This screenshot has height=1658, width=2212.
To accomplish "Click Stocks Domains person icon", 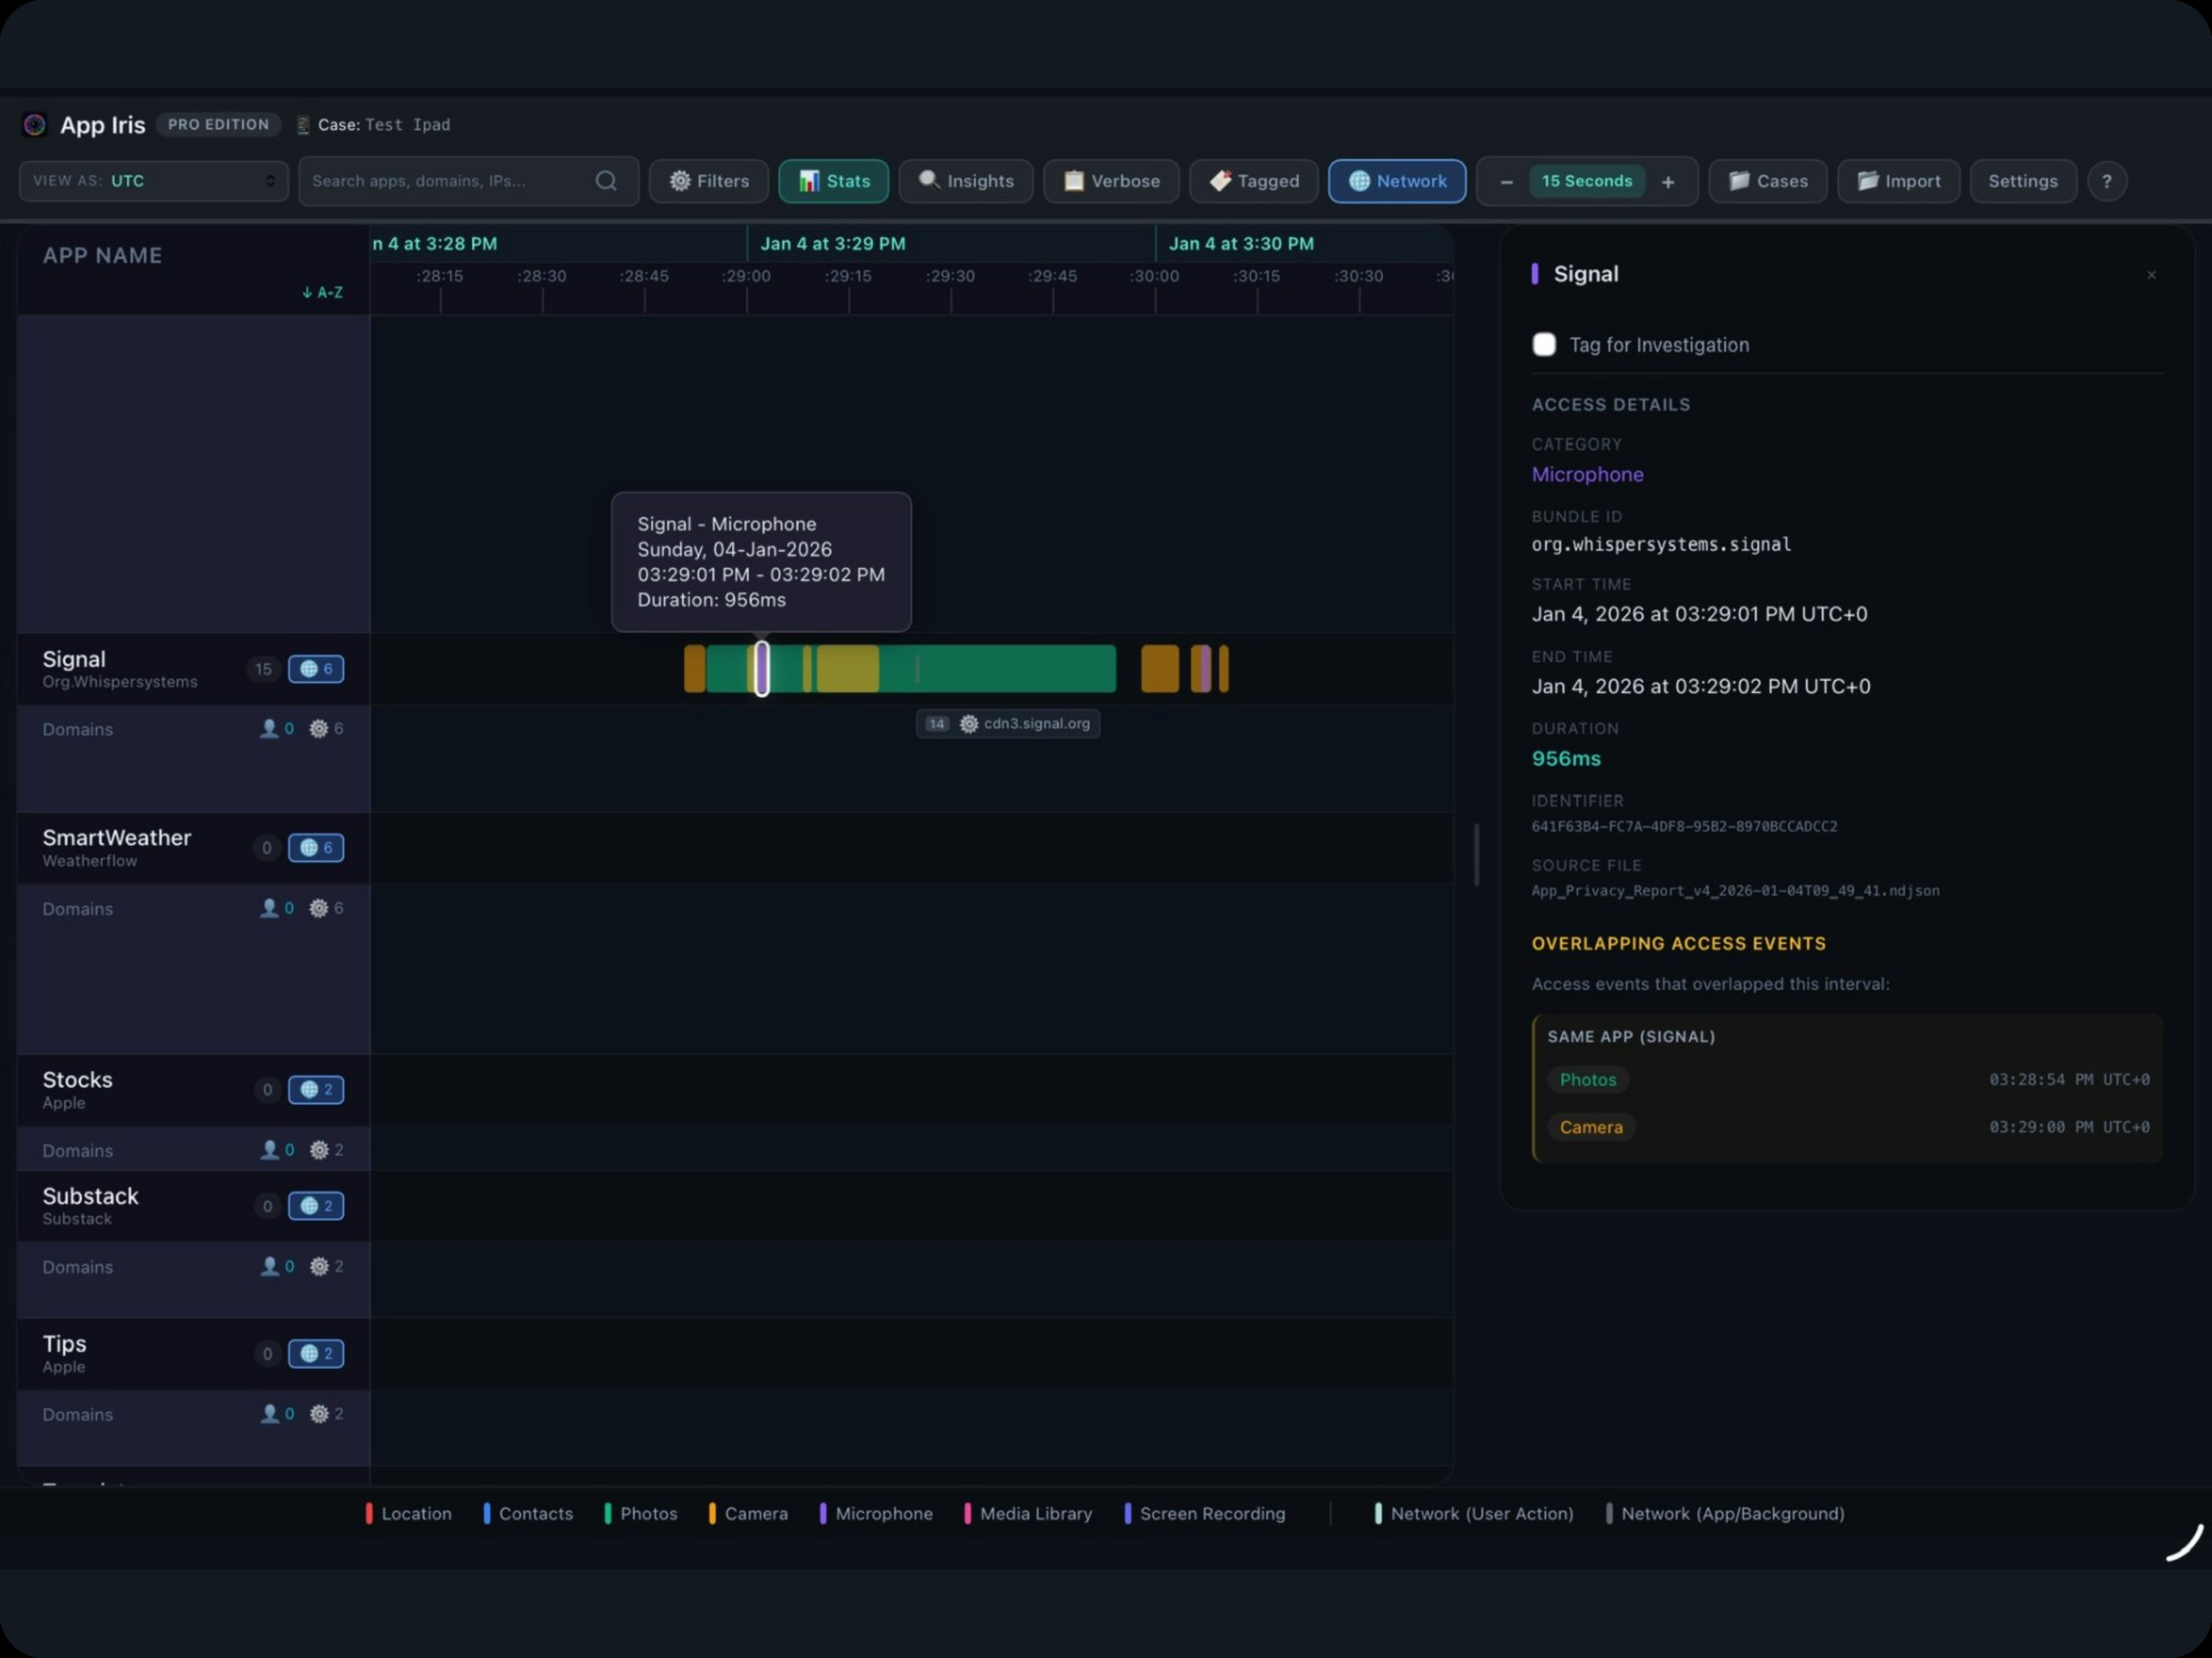I will (x=269, y=1150).
